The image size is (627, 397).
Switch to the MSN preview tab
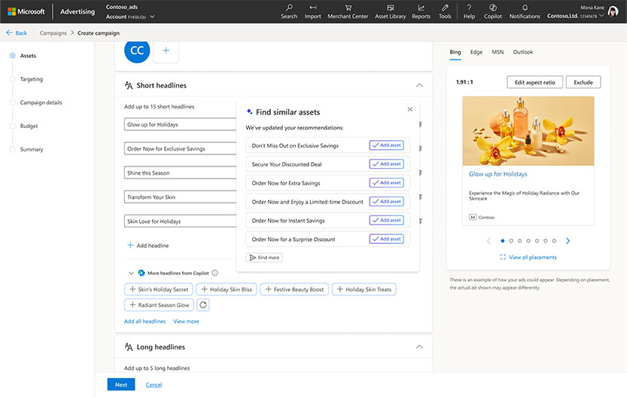tap(498, 52)
